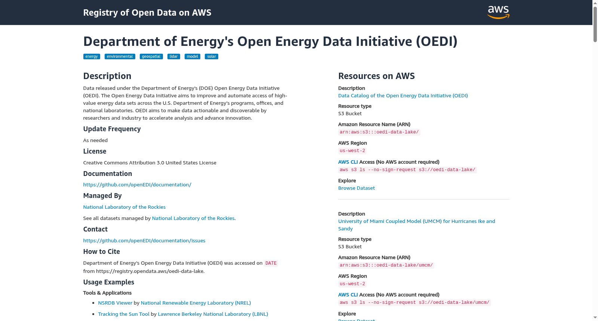Image resolution: width=598 pixels, height=321 pixels.
Task: Open the Registry of Open Data on AWS home link
Action: [x=147, y=13]
